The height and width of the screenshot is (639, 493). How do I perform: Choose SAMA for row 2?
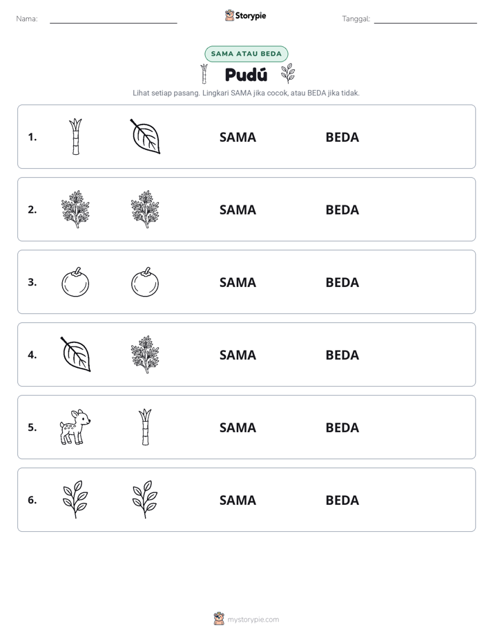[x=238, y=210]
